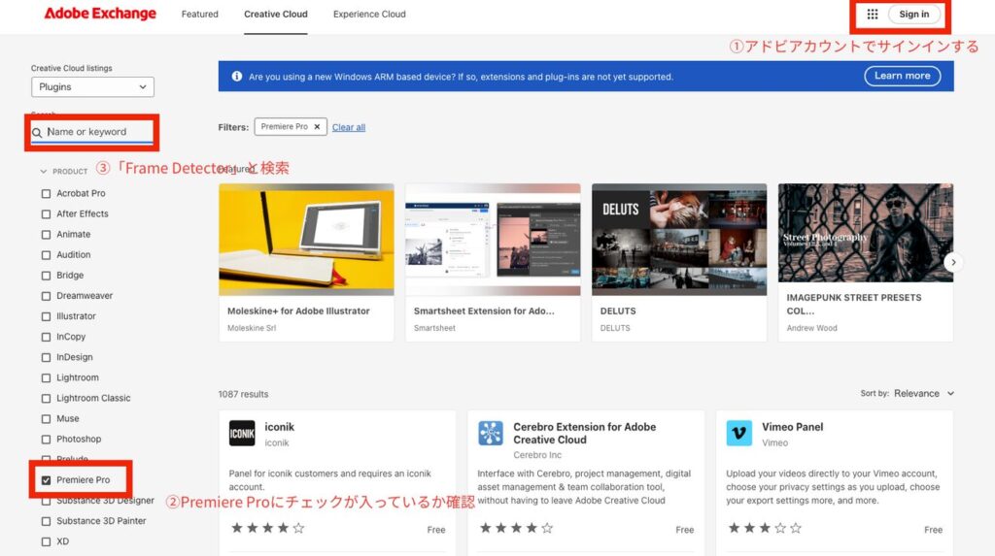Click the Cerebro Inc publisher name
The height and width of the screenshot is (556, 995).
coord(537,454)
